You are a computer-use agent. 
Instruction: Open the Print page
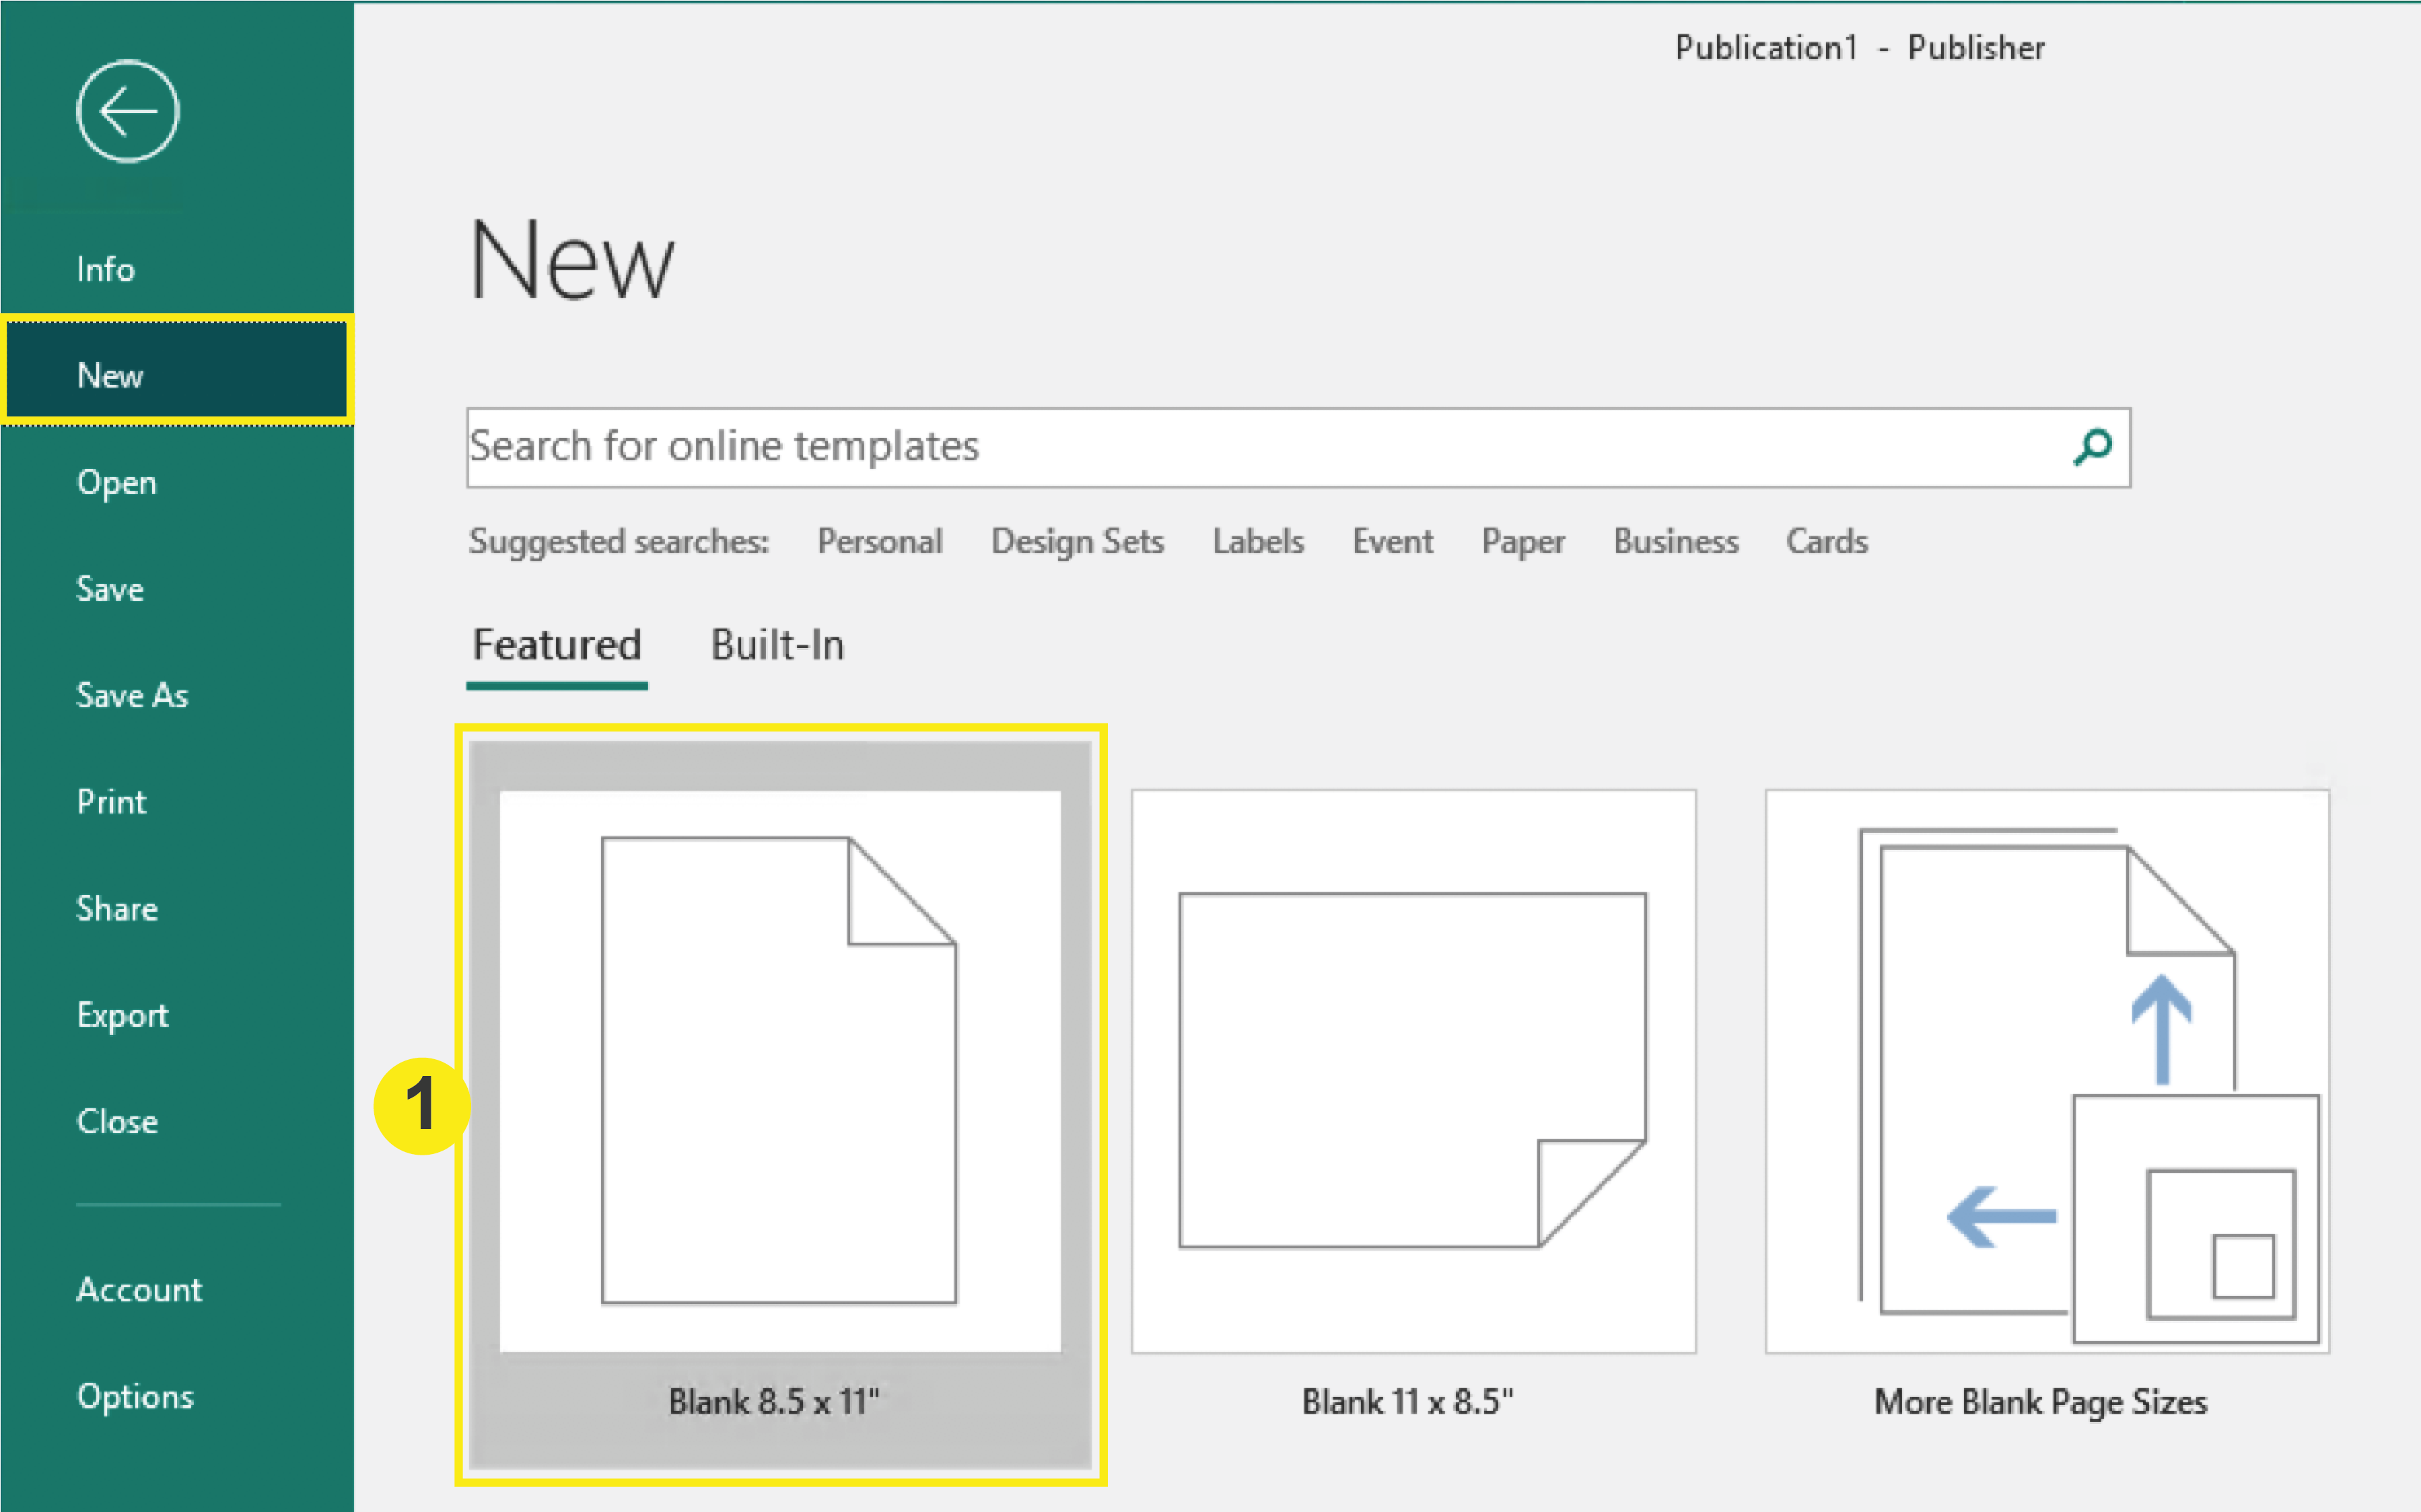click(111, 802)
